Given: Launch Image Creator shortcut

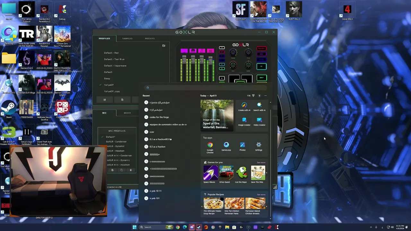Looking at the screenshot, I should [244, 122].
